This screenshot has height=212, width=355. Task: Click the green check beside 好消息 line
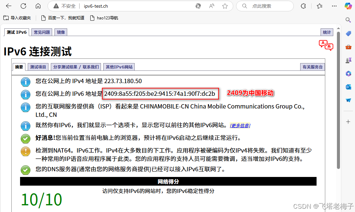[x=26, y=139]
